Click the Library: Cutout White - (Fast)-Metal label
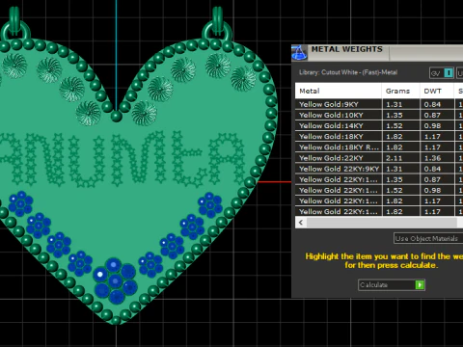This screenshot has height=347, width=463. click(348, 72)
